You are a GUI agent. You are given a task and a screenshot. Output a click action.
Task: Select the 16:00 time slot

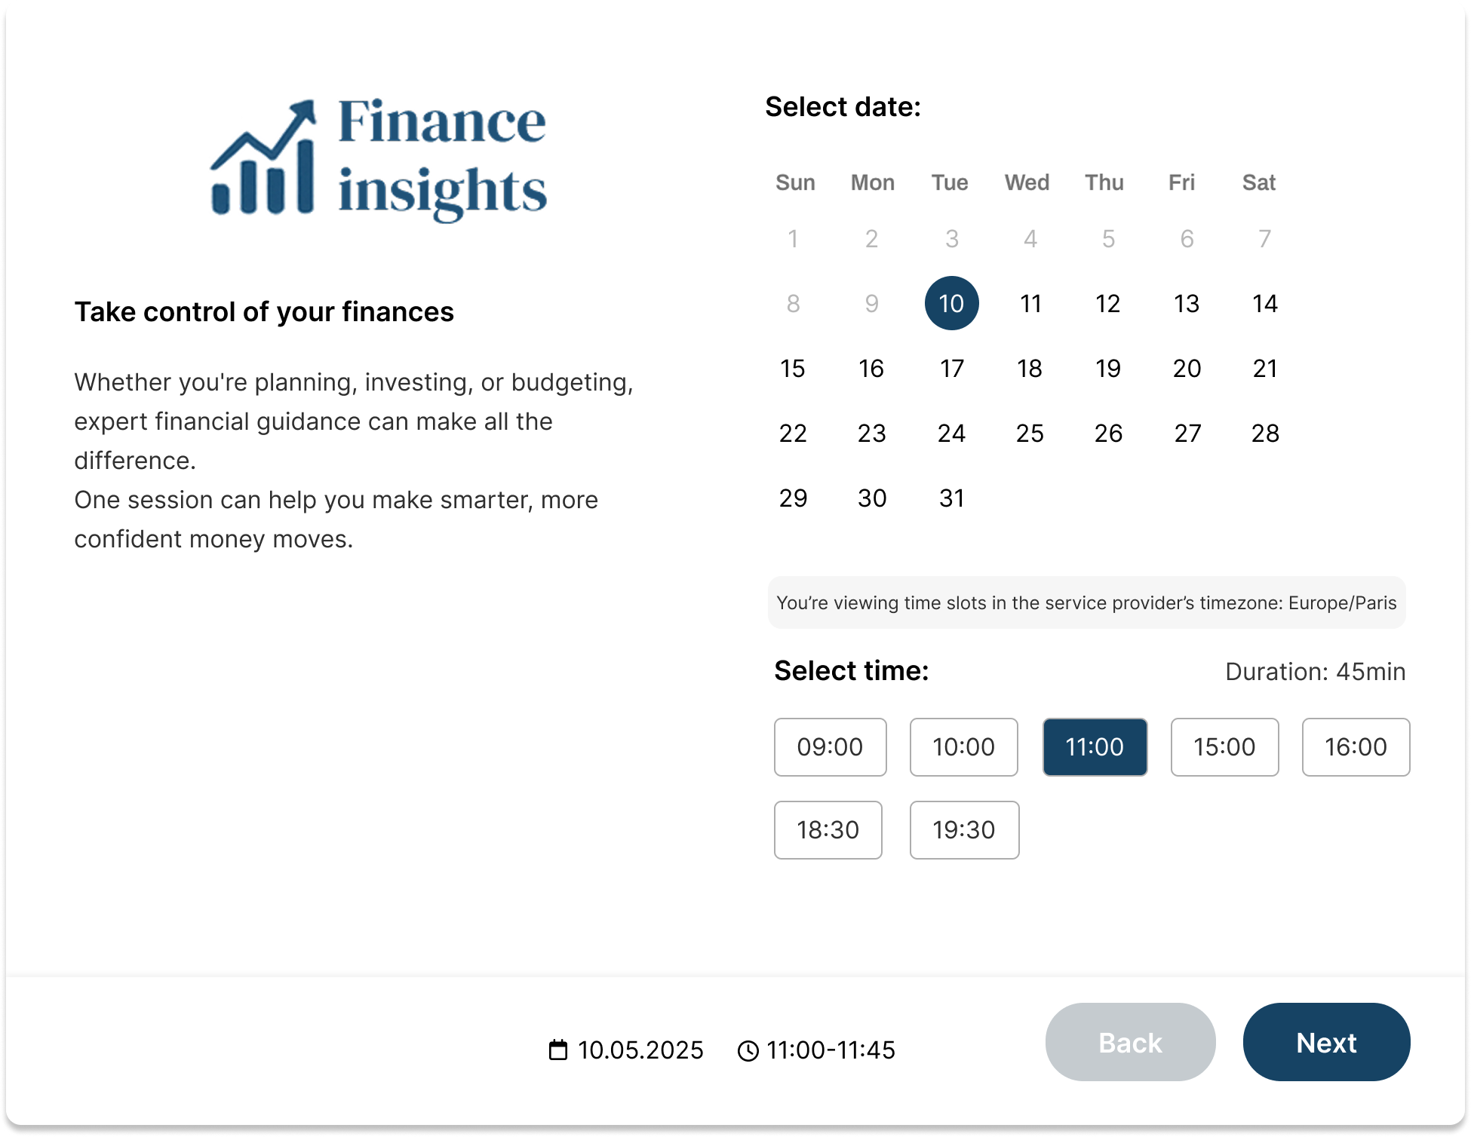click(x=1356, y=746)
